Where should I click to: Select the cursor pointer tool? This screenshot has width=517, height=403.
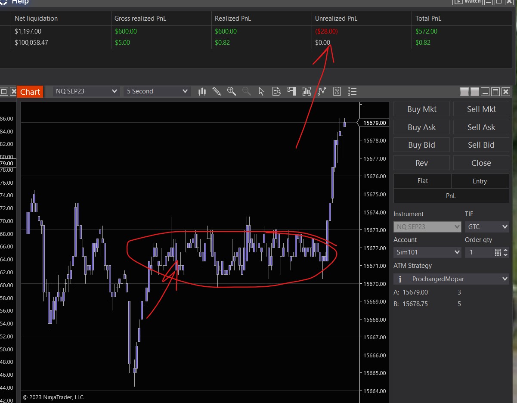click(261, 91)
